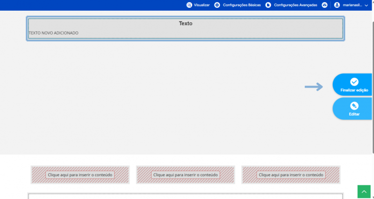Click the user profile avatar icon
This screenshot has width=374, height=199.
coord(337,5)
